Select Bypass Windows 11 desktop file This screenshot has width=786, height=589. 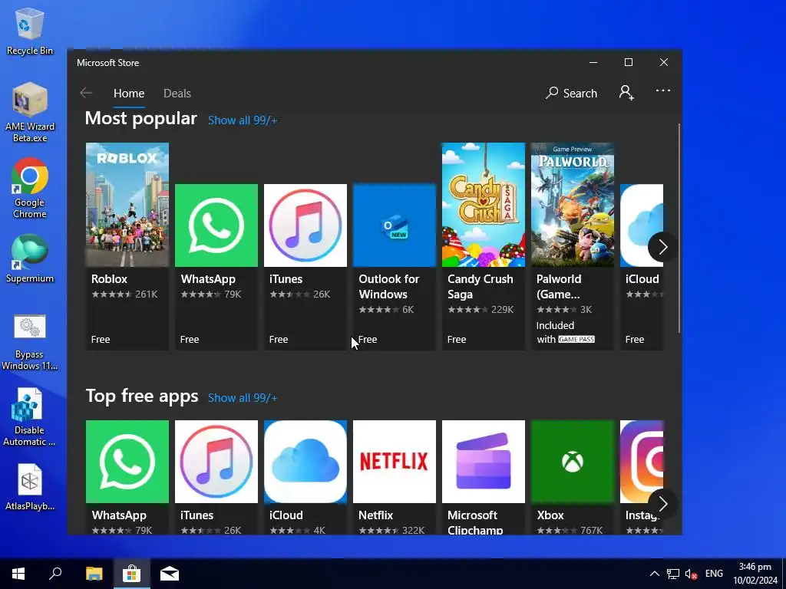pos(30,343)
